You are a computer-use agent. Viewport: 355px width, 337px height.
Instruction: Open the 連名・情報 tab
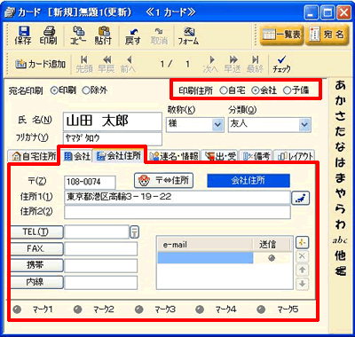[x=174, y=156]
